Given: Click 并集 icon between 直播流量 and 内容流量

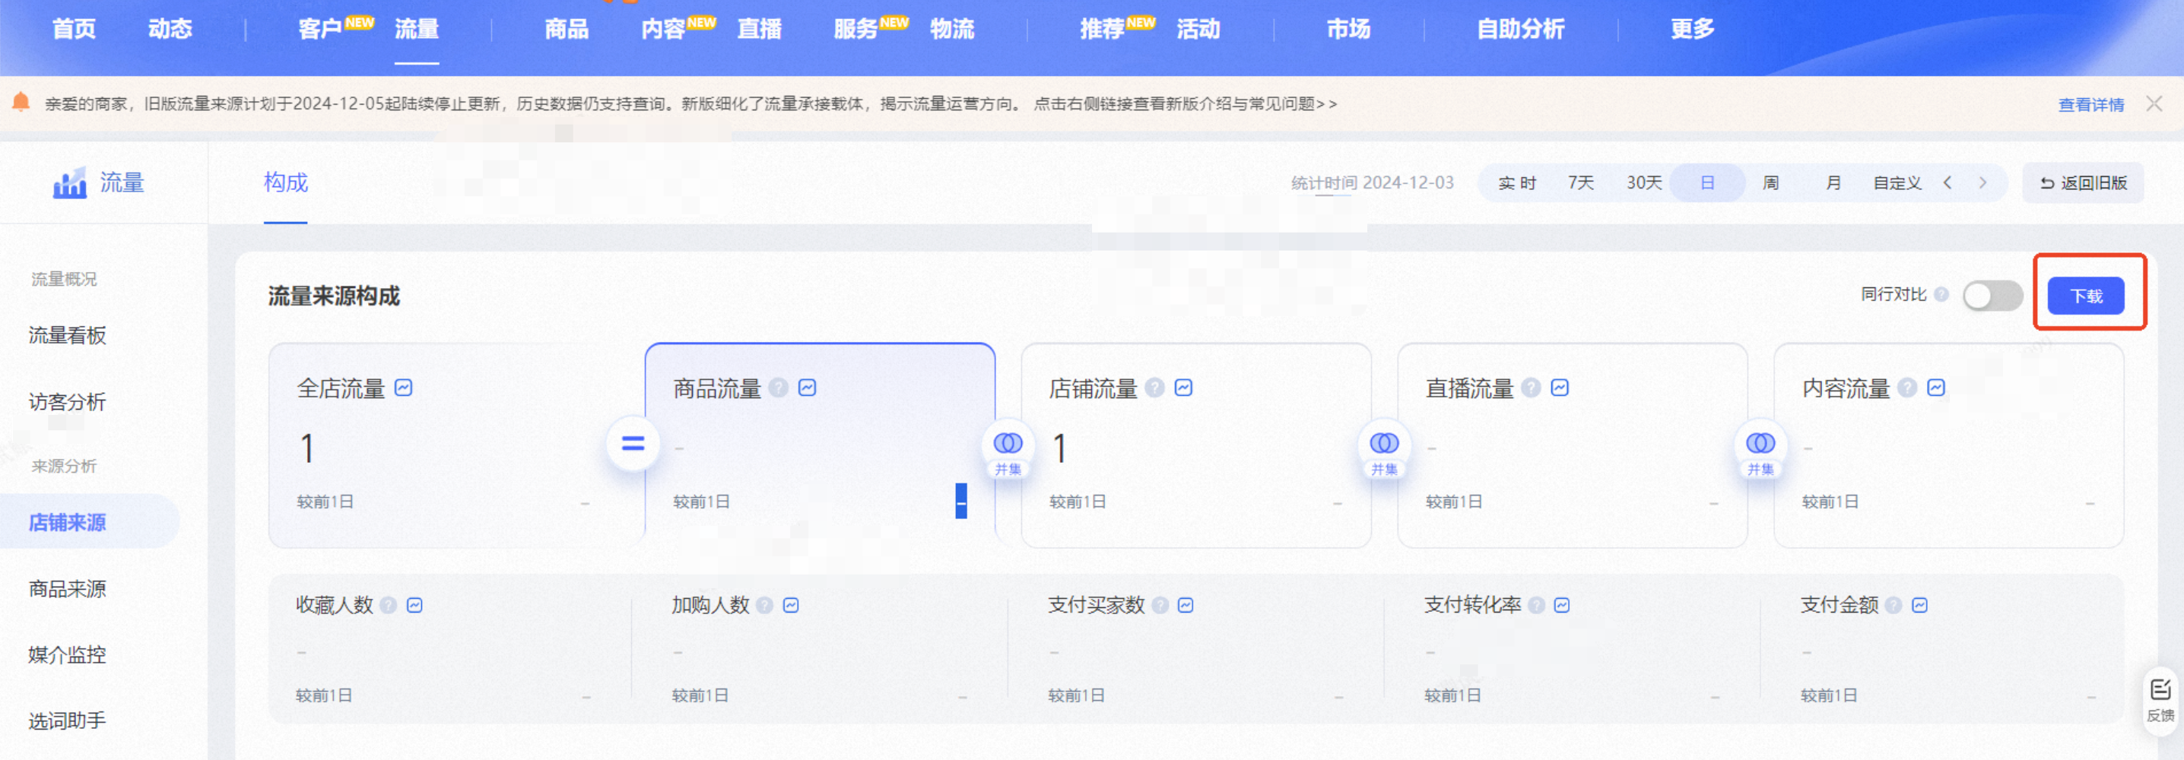Looking at the screenshot, I should (x=1761, y=449).
